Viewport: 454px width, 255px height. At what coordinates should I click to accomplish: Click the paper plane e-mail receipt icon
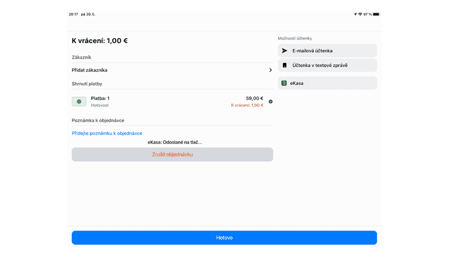pos(285,50)
